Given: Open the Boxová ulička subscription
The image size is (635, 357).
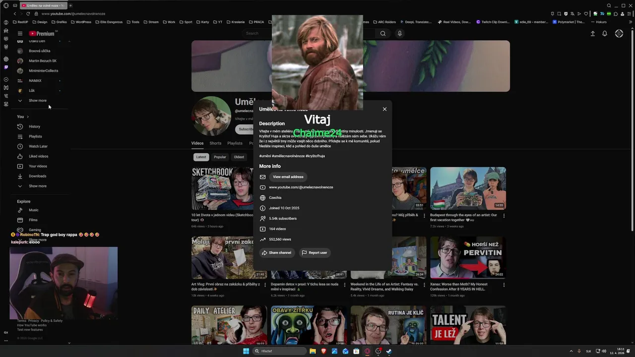Looking at the screenshot, I should tap(39, 51).
